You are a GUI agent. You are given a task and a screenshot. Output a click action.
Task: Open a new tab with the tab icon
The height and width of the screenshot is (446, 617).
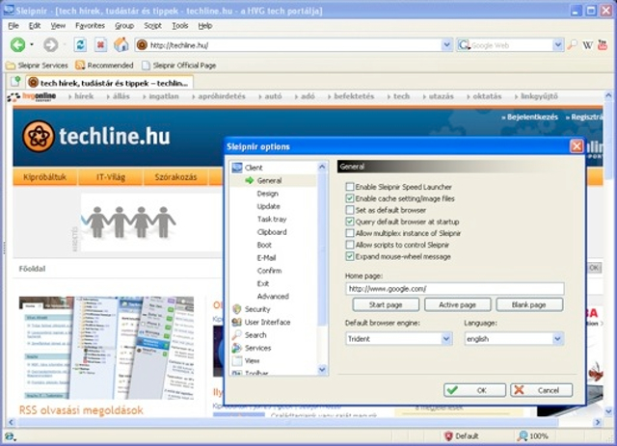point(15,82)
